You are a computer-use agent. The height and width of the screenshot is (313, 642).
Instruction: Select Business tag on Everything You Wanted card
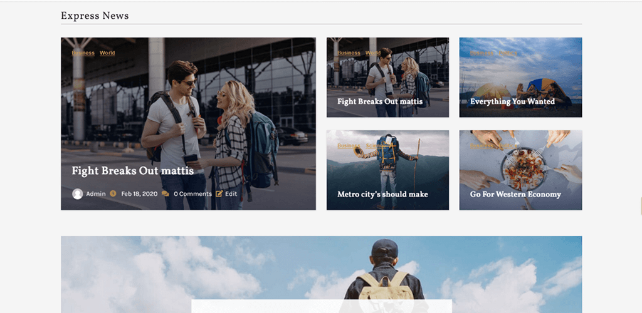point(481,53)
